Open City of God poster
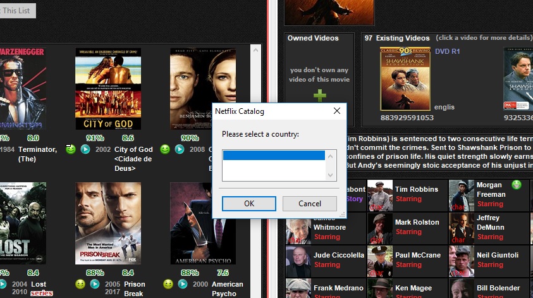 tap(108, 89)
